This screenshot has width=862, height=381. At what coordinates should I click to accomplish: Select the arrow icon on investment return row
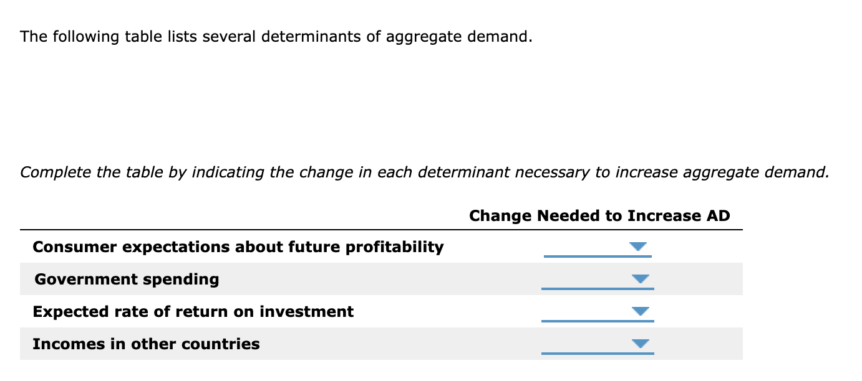tap(639, 311)
